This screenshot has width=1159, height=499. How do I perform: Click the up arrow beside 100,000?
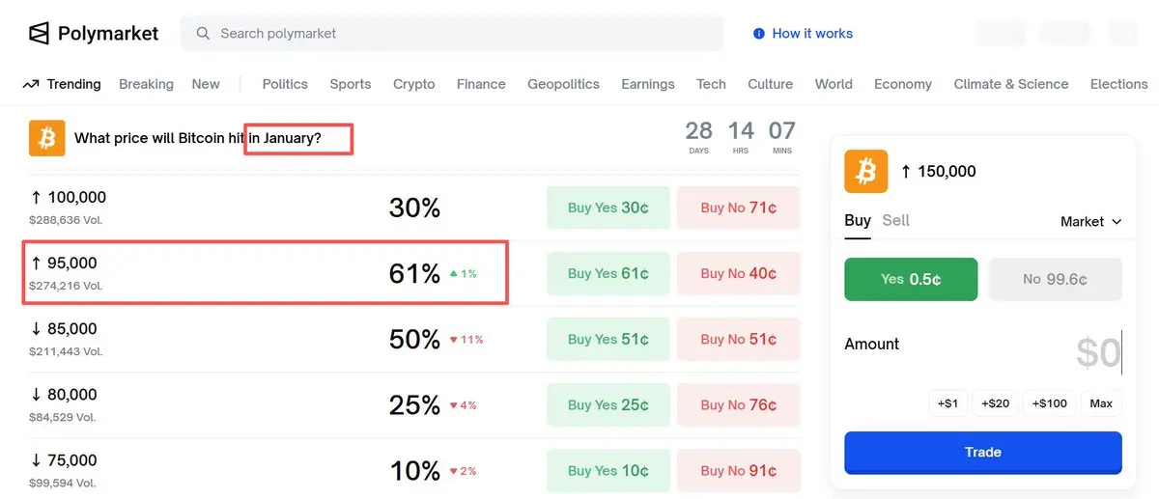(36, 198)
